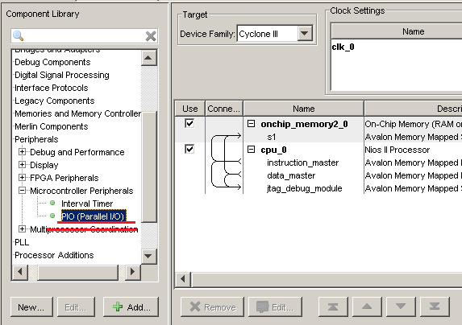The height and width of the screenshot is (325, 462).
Task: Select the clk_0 clock entry
Action: click(x=343, y=47)
